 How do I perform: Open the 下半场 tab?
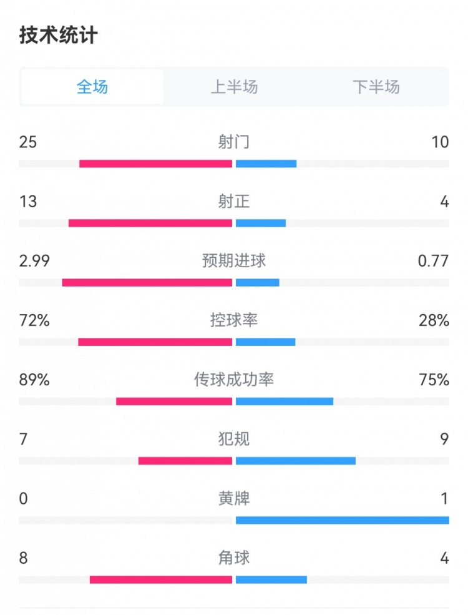click(376, 87)
